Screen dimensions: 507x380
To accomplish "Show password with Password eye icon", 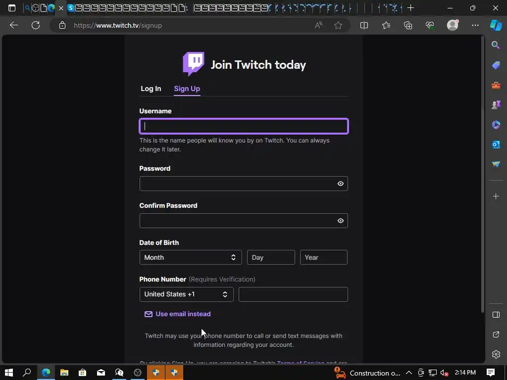I will coord(341,184).
